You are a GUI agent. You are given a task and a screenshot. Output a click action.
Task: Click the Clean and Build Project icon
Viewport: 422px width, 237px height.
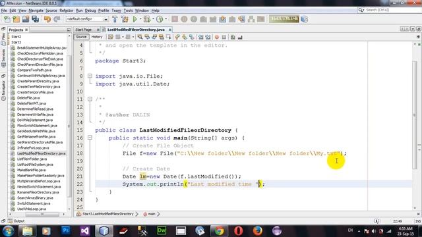[x=125, y=19]
